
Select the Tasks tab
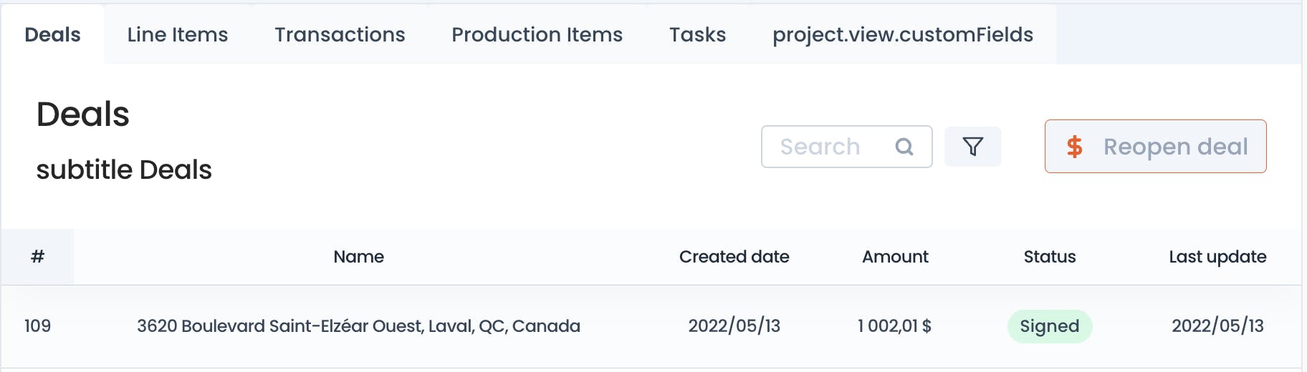(697, 34)
